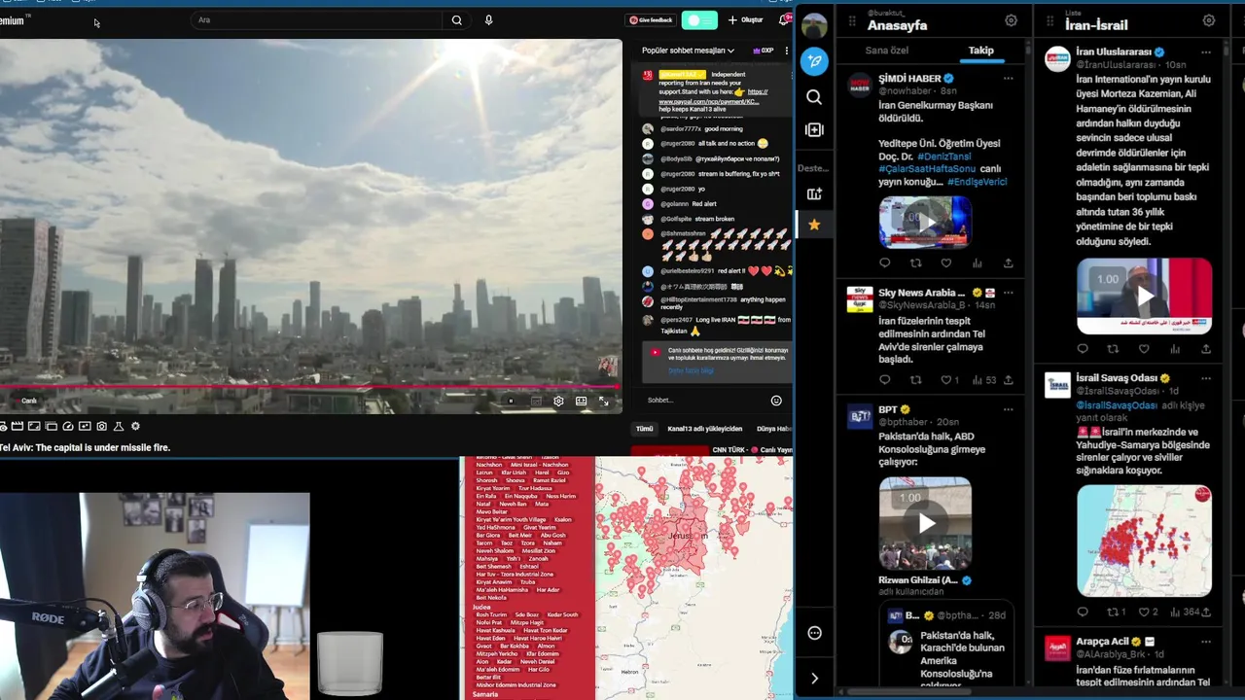Open YouTube notifications bell
The height and width of the screenshot is (700, 1245).
tap(784, 19)
